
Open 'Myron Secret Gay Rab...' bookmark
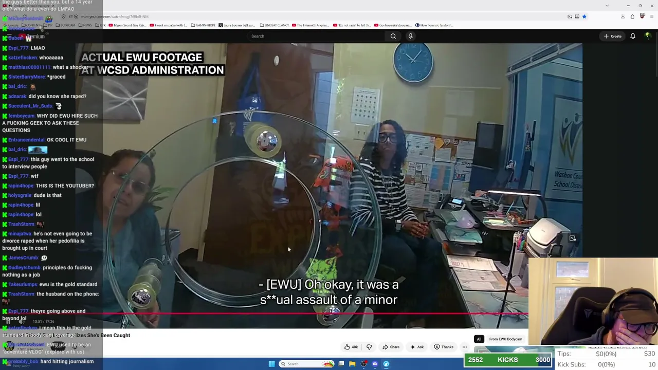click(x=127, y=25)
